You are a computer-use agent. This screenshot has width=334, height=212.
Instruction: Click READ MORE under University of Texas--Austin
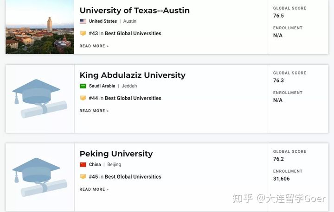pyautogui.click(x=94, y=46)
